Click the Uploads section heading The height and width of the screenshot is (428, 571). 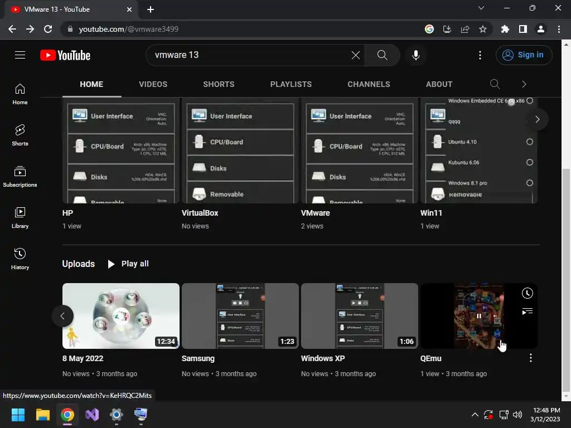click(x=78, y=264)
